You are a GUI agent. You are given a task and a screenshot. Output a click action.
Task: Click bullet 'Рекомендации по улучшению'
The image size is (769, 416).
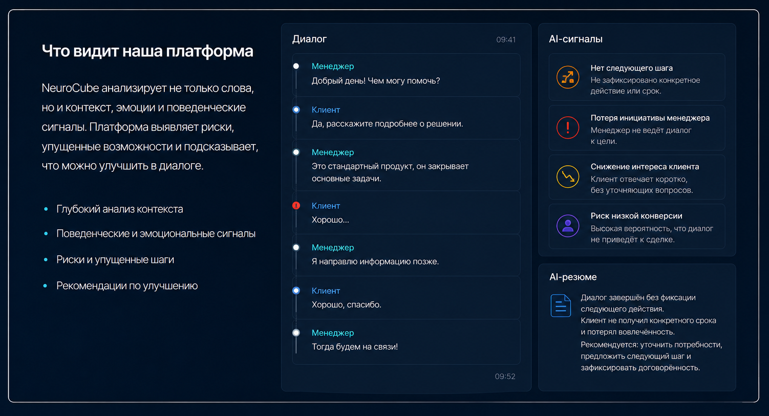point(127,286)
